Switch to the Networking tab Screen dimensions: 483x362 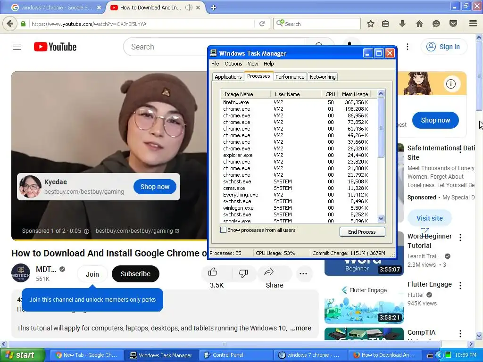pyautogui.click(x=323, y=77)
